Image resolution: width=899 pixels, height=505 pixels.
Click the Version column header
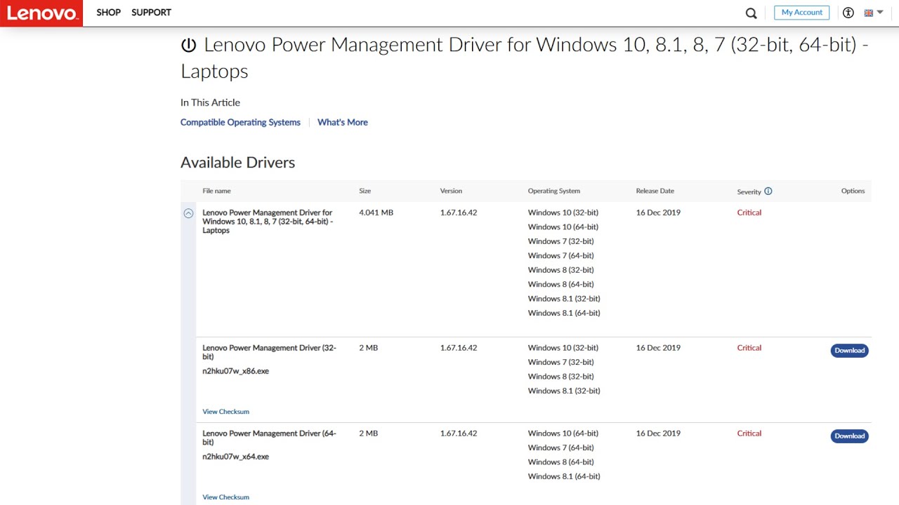point(451,191)
